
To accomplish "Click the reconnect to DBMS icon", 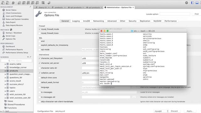I will click(x=49, y=3).
